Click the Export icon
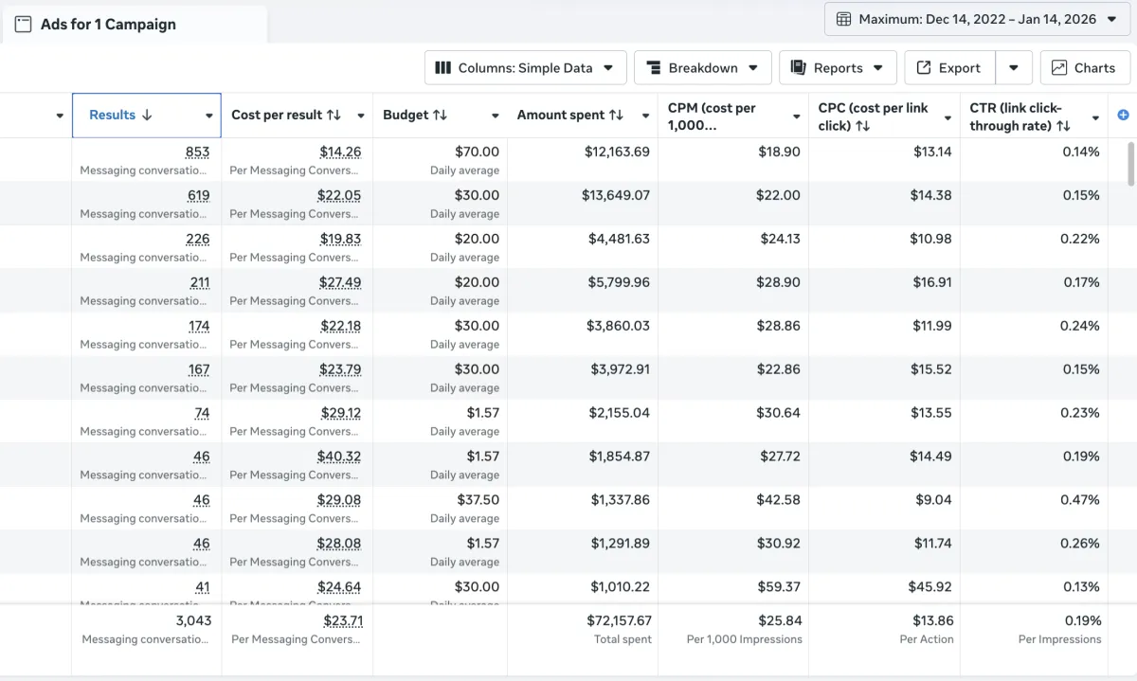This screenshot has height=681, width=1137. coord(923,68)
